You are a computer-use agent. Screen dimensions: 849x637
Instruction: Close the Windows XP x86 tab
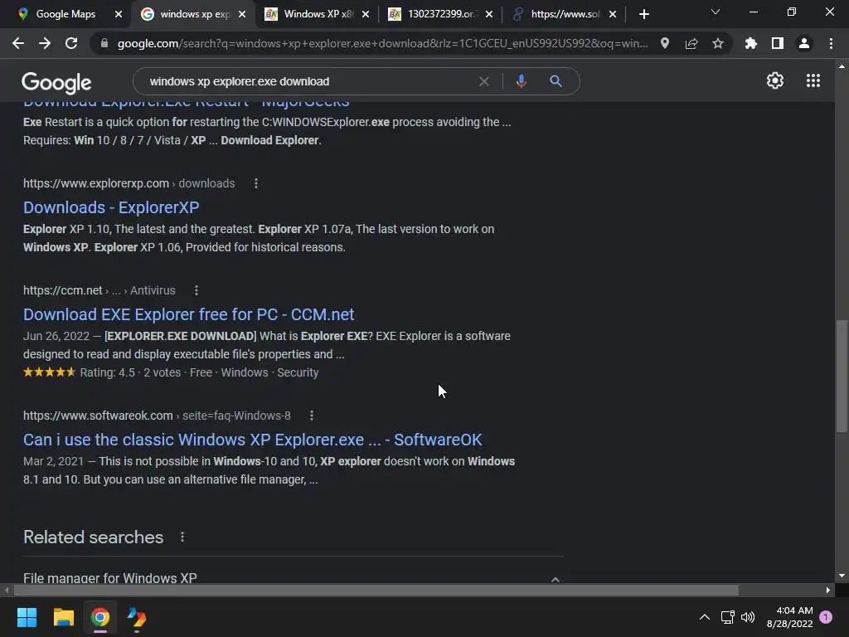pyautogui.click(x=366, y=14)
